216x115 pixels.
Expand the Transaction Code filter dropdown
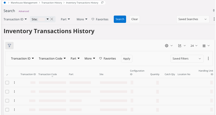tap(52, 59)
